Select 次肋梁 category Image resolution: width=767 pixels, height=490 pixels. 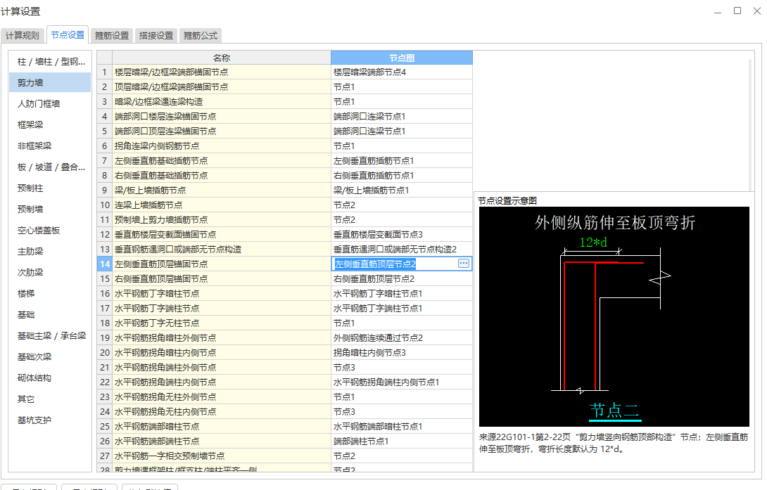(51, 272)
